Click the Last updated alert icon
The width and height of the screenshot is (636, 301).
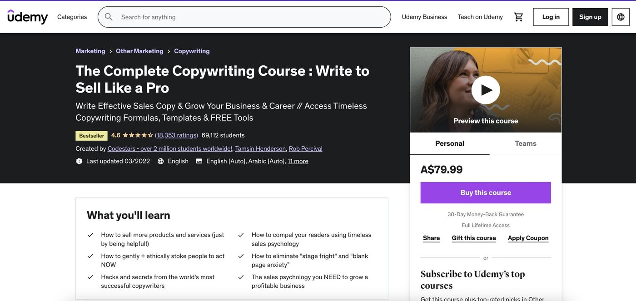[x=79, y=161]
